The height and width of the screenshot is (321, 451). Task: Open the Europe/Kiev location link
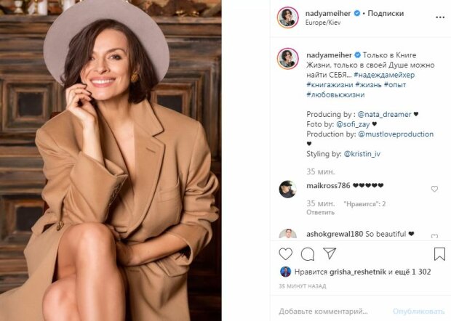click(x=324, y=23)
